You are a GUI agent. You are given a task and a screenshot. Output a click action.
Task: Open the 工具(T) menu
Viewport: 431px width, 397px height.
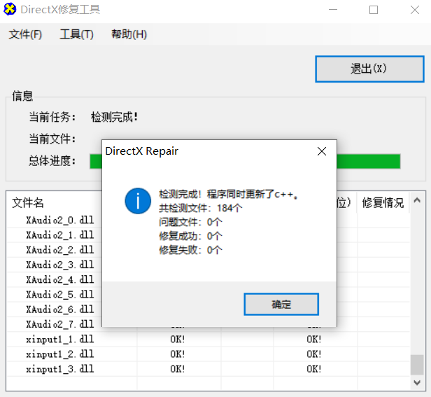click(76, 34)
